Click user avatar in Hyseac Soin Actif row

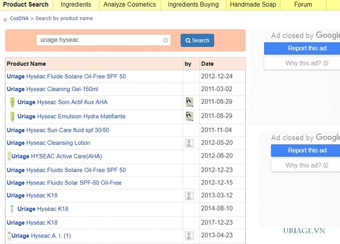(189, 102)
